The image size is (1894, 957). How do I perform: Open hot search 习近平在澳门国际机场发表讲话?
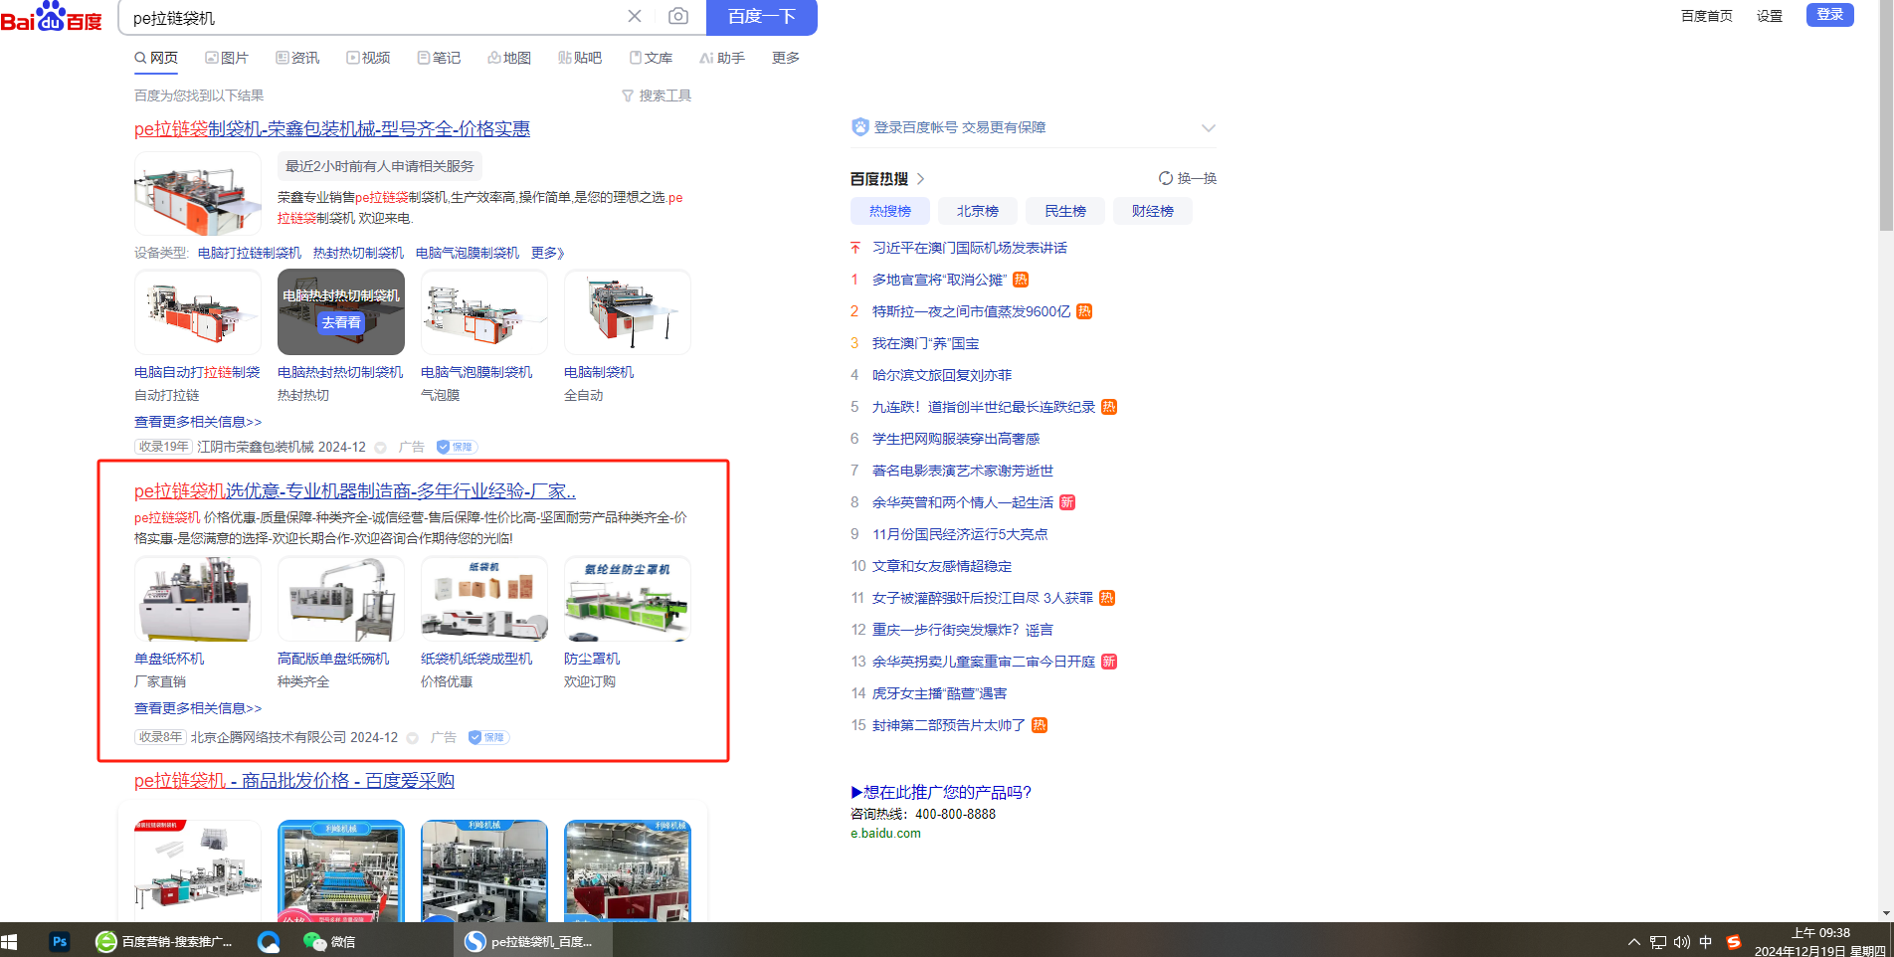(970, 248)
